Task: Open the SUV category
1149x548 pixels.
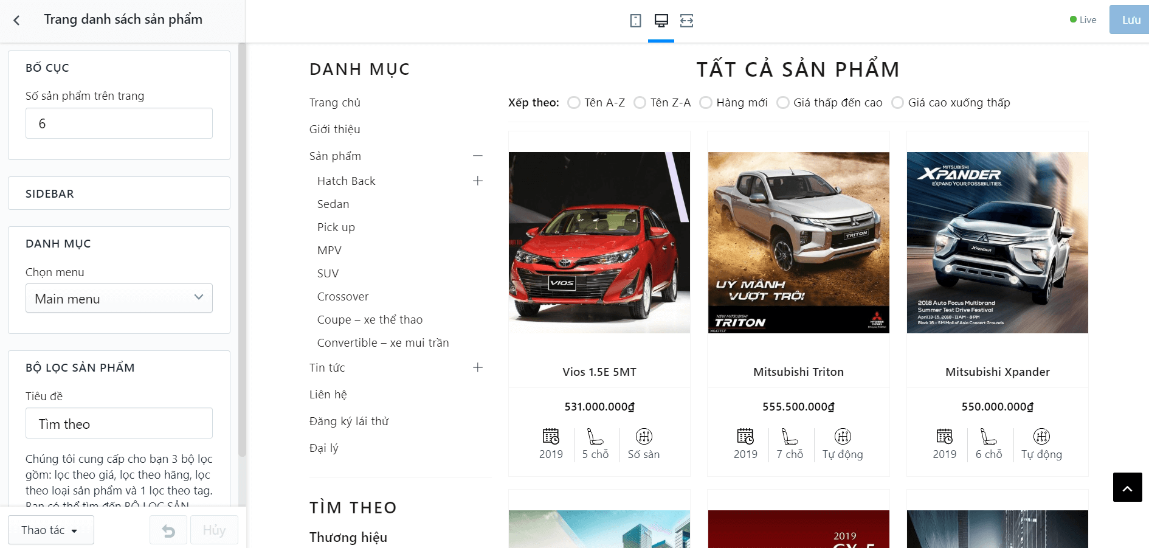Action: point(328,274)
